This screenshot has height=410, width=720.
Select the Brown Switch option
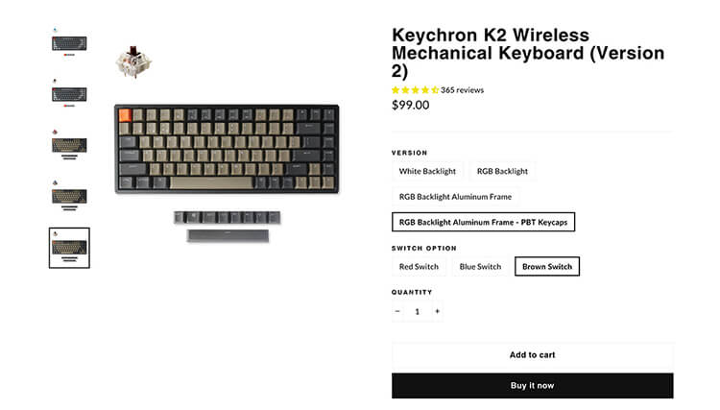(x=547, y=266)
